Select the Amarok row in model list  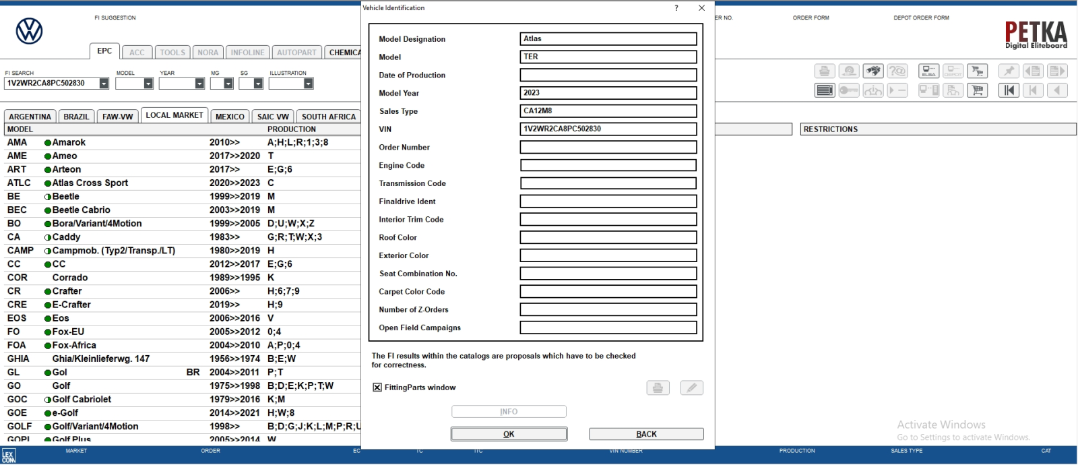point(182,142)
